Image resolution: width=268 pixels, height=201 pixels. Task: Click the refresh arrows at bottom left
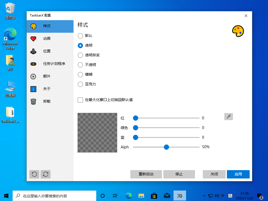pyautogui.click(x=46, y=174)
